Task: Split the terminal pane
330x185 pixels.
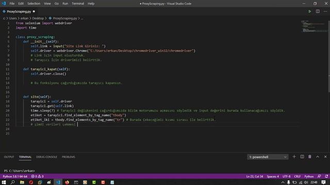Action: click(x=302, y=157)
